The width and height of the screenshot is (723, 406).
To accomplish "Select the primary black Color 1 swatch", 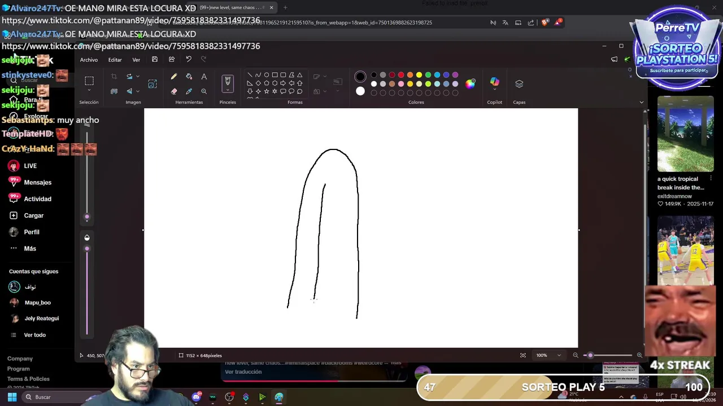I will (360, 77).
